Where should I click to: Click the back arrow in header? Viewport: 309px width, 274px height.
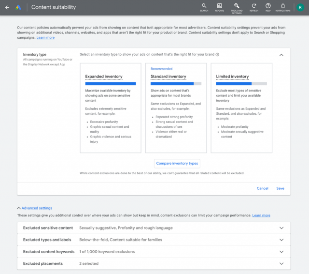coord(7,7)
